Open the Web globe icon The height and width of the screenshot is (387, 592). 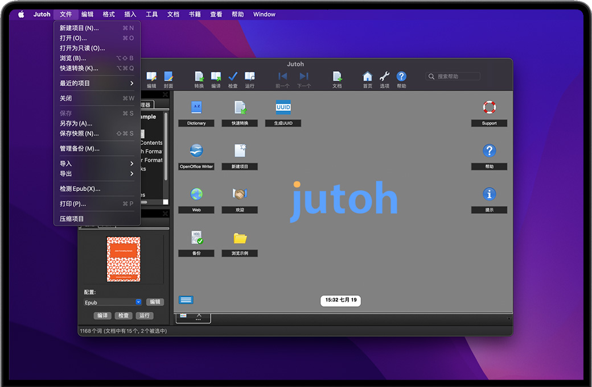(196, 194)
